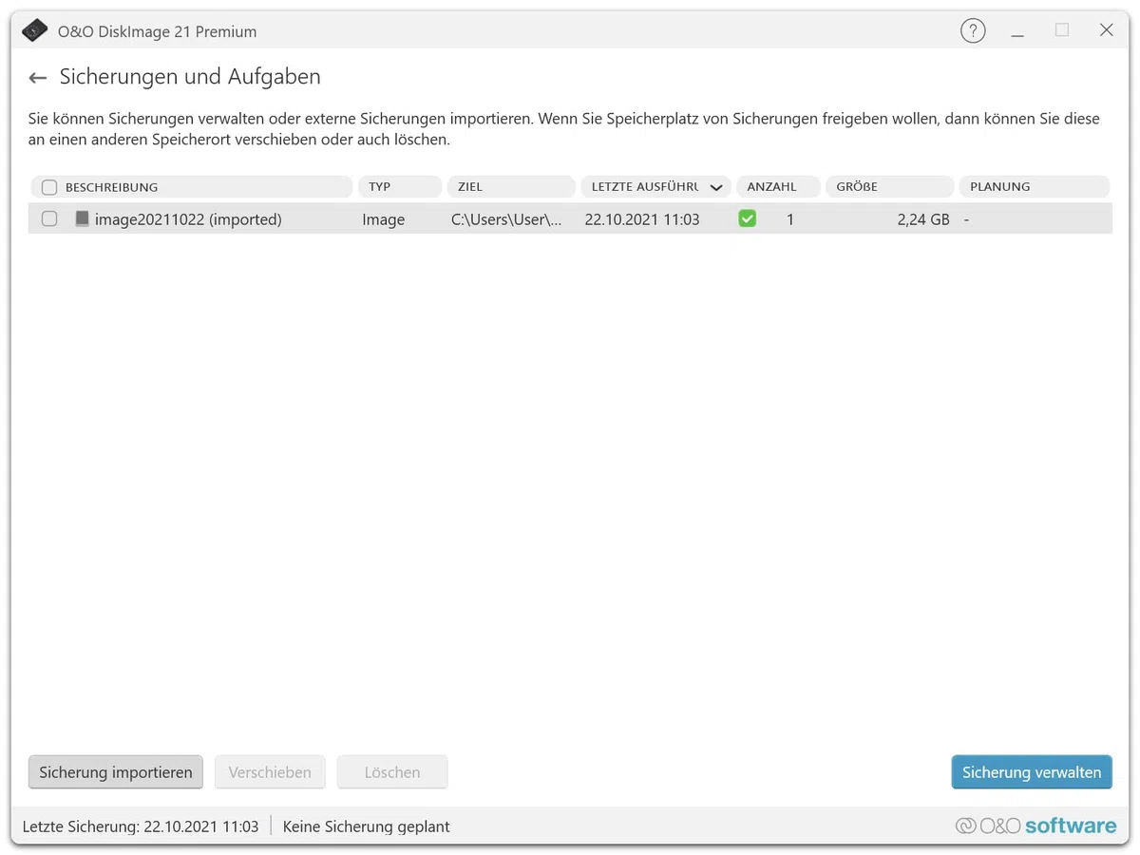Click the Image type cell
The width and height of the screenshot is (1140, 855).
(384, 219)
